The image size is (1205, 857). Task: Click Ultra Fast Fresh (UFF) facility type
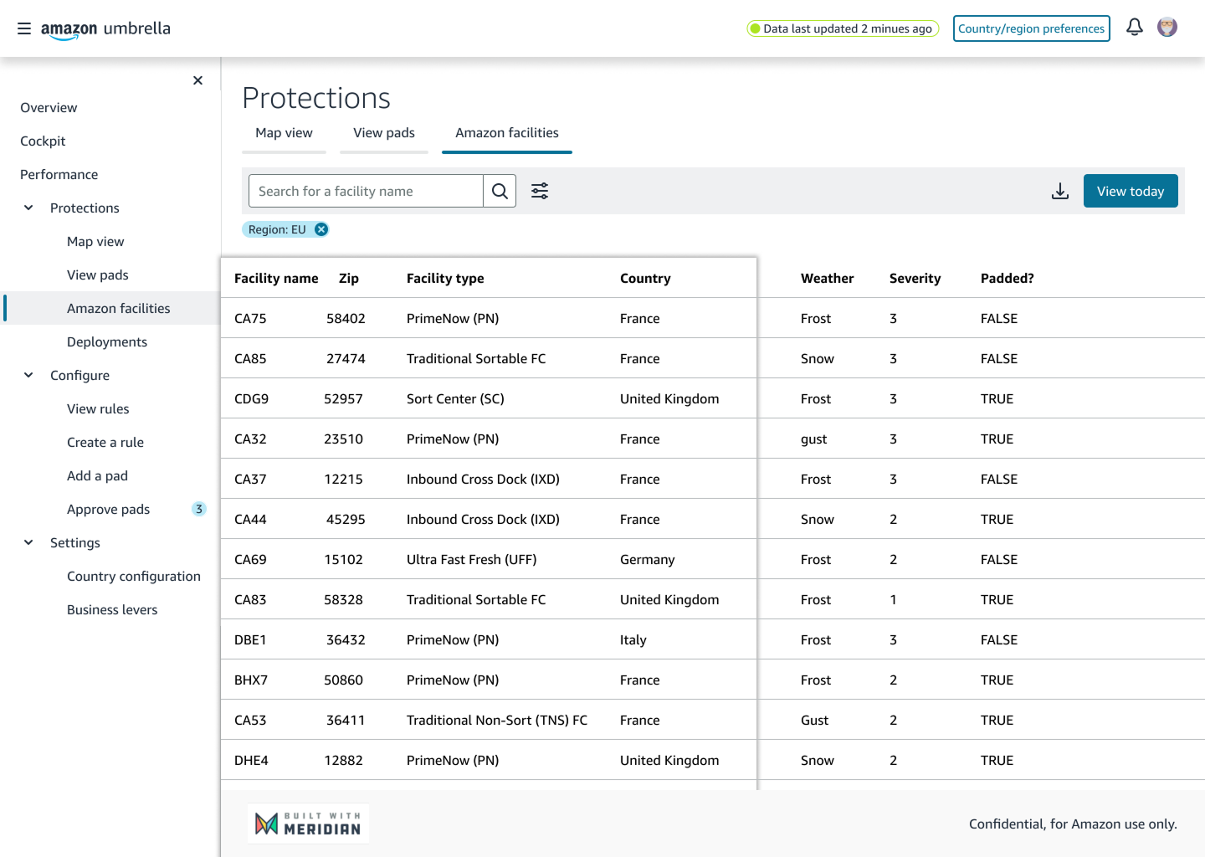click(x=472, y=559)
